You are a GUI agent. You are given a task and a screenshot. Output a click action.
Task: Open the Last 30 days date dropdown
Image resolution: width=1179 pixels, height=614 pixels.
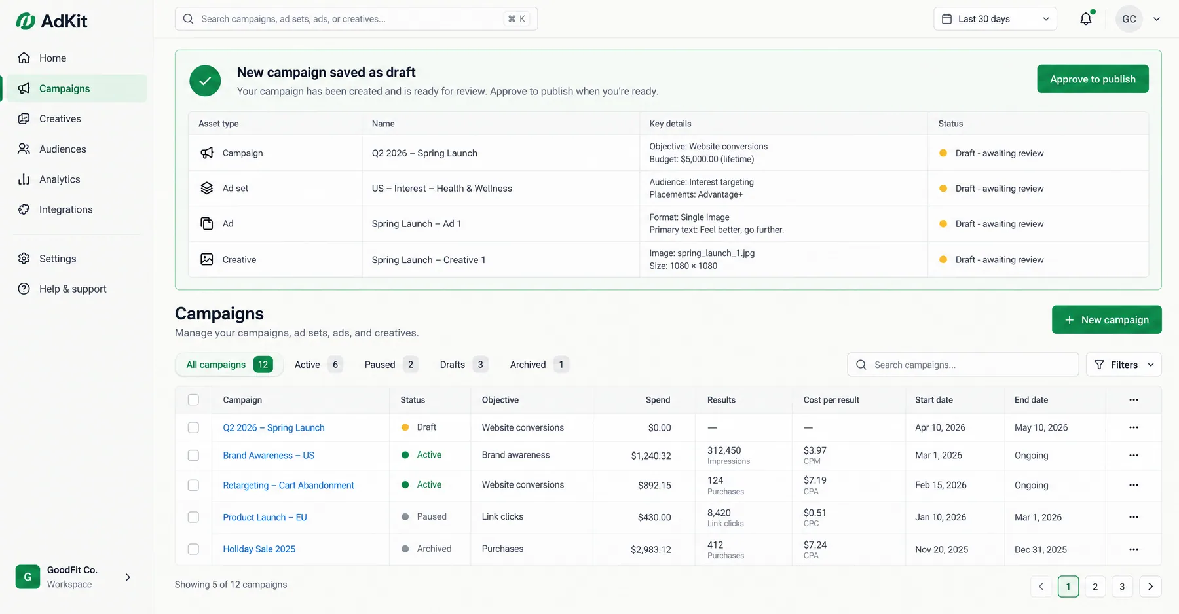pyautogui.click(x=995, y=19)
